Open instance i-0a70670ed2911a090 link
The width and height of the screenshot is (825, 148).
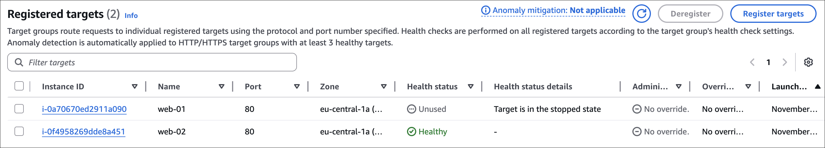(x=84, y=109)
